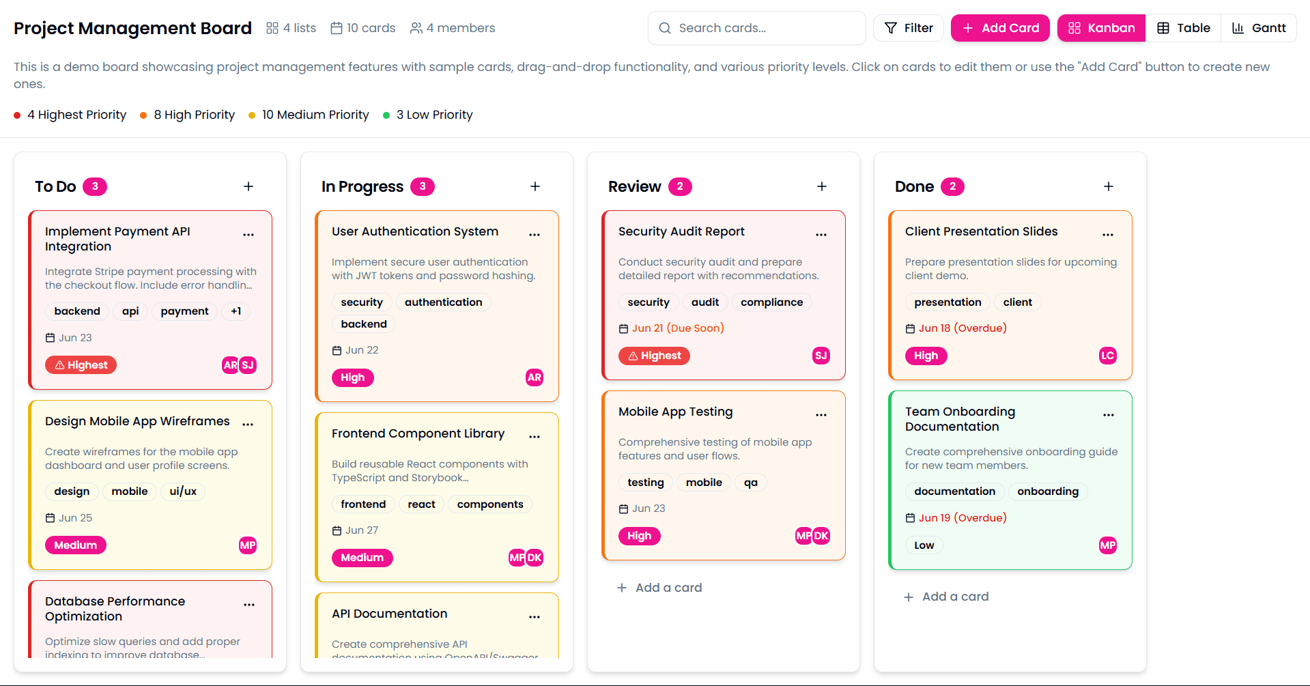This screenshot has width=1310, height=686.
Task: Click Highest badge on Security Audit Report
Action: point(655,356)
